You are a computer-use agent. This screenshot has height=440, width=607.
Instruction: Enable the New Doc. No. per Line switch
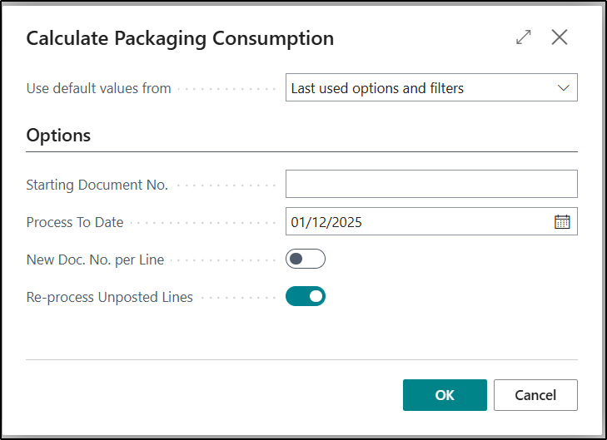306,260
